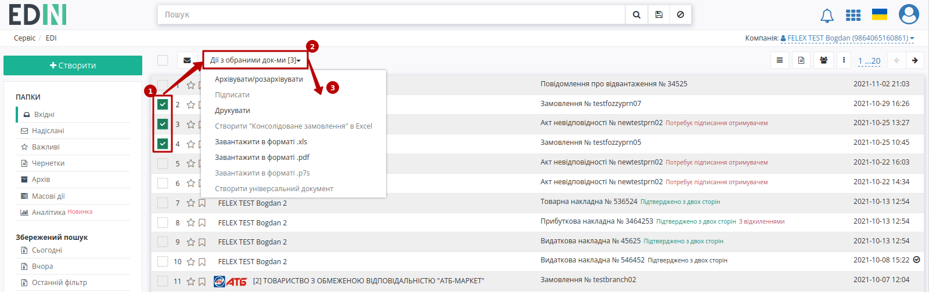Star document row 5
Image resolution: width=929 pixels, height=292 pixels.
(x=190, y=163)
